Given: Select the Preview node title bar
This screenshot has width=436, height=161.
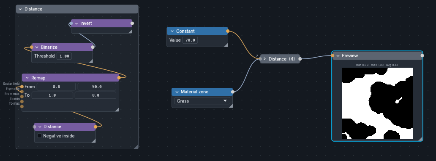Looking at the screenshot, I should (x=377, y=55).
